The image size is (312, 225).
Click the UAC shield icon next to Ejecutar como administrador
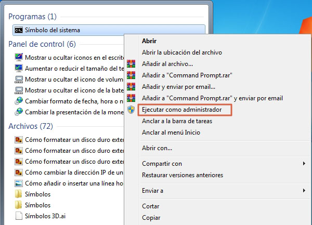tap(131, 110)
